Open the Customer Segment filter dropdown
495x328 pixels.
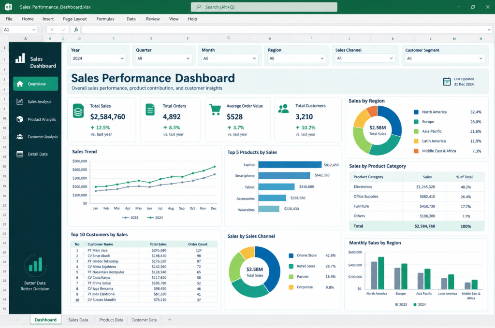click(444, 58)
